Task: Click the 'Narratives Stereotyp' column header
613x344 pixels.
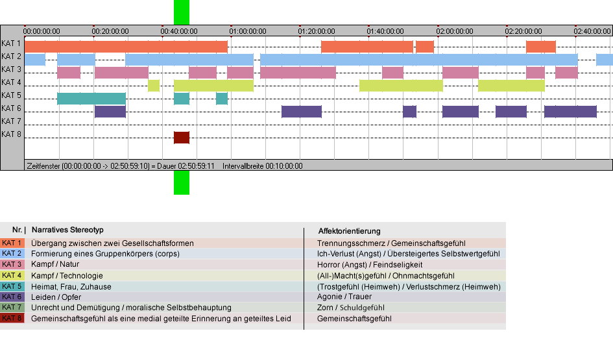Action: pyautogui.click(x=67, y=230)
